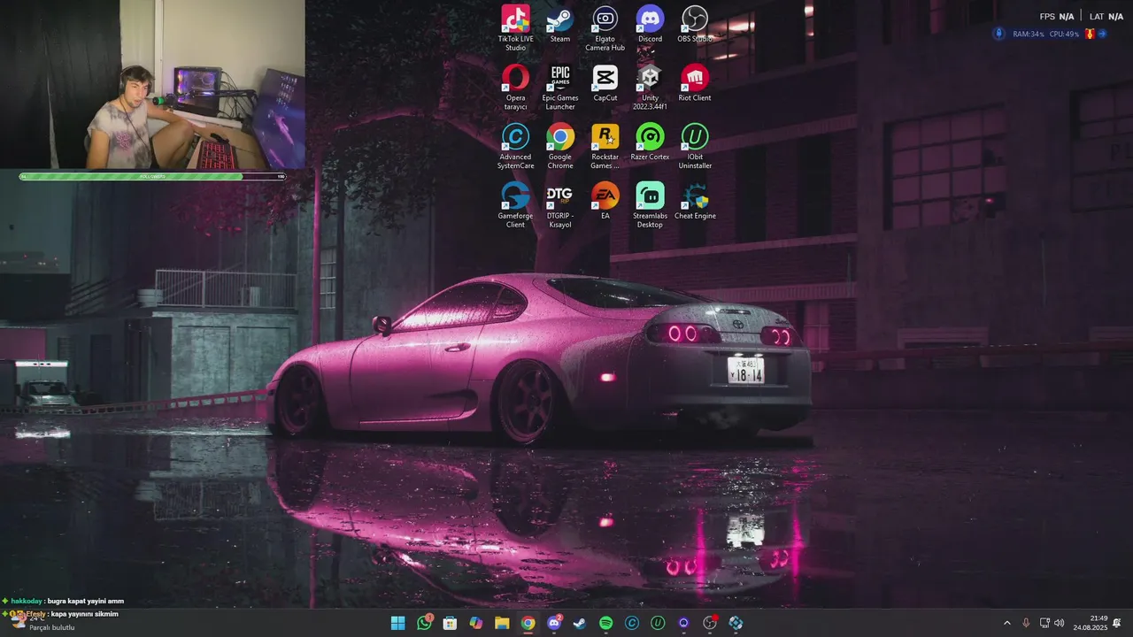
Task: Launch Copilot from the taskbar
Action: [476, 623]
